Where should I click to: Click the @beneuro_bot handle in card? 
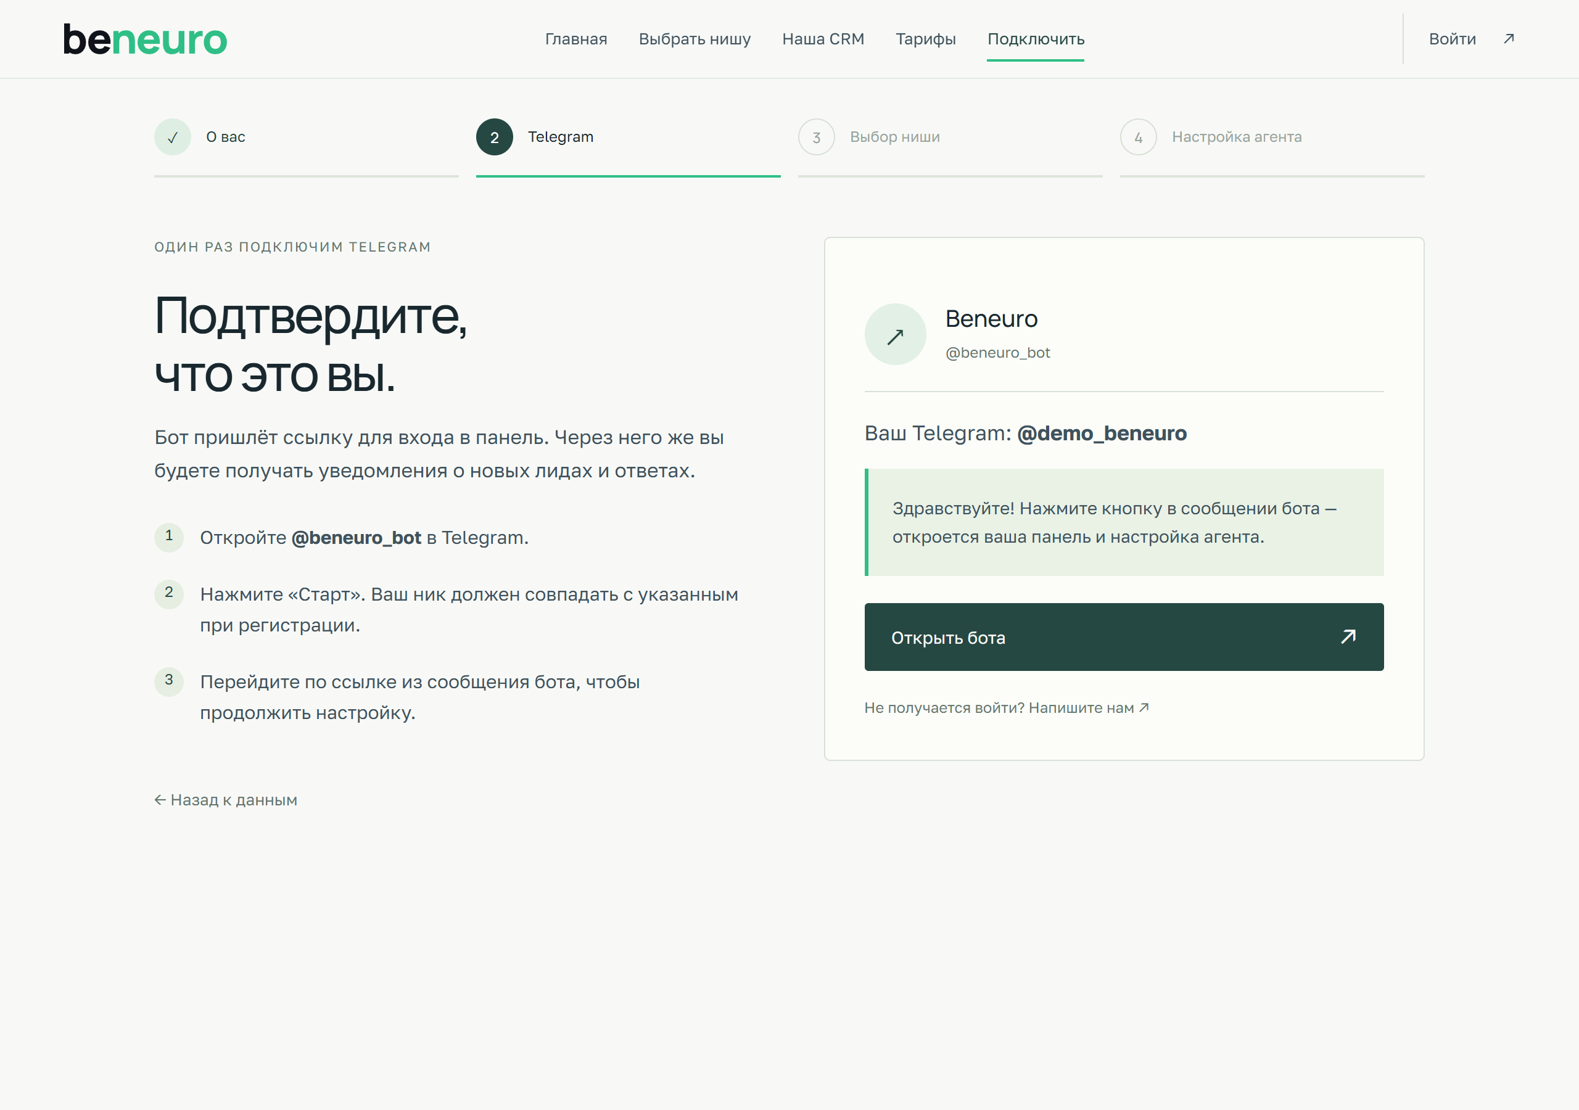tap(997, 353)
